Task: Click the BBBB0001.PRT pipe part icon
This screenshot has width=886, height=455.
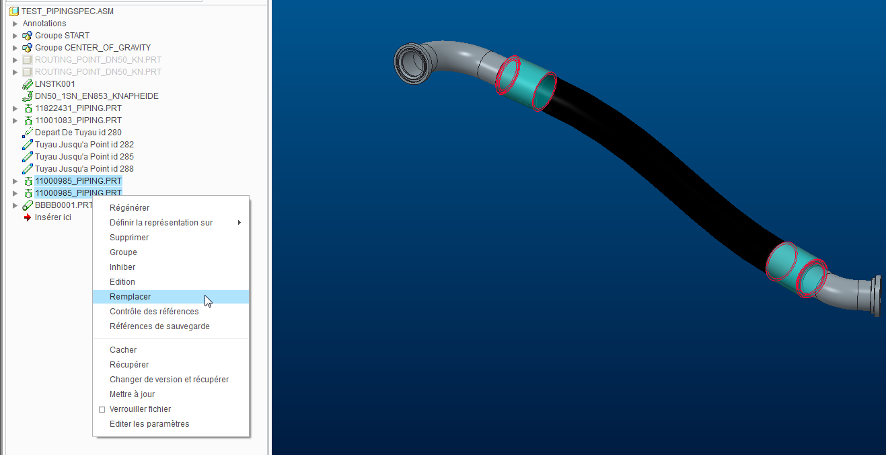Action: tap(28, 205)
